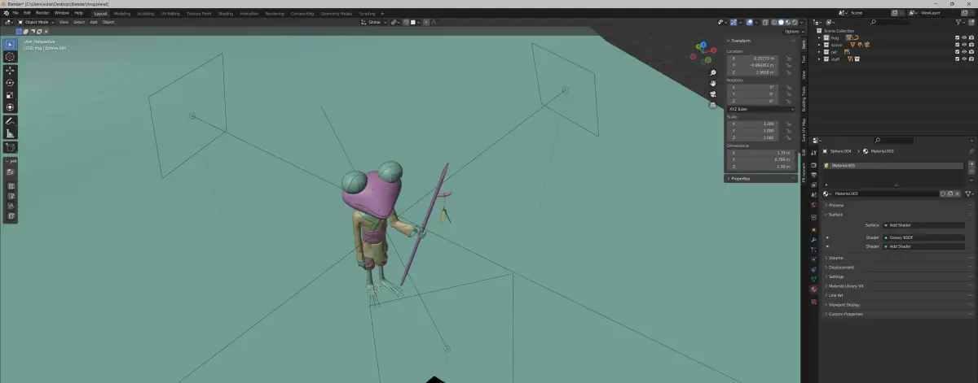Click the Blender logo menu icon
978x383 pixels.
pyautogui.click(x=6, y=13)
